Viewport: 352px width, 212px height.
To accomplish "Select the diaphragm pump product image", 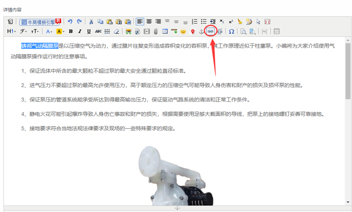I will (175, 176).
